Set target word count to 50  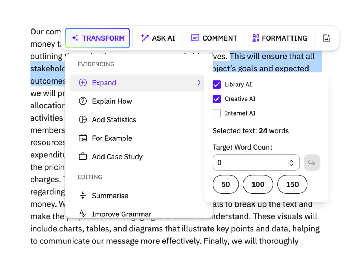click(226, 184)
